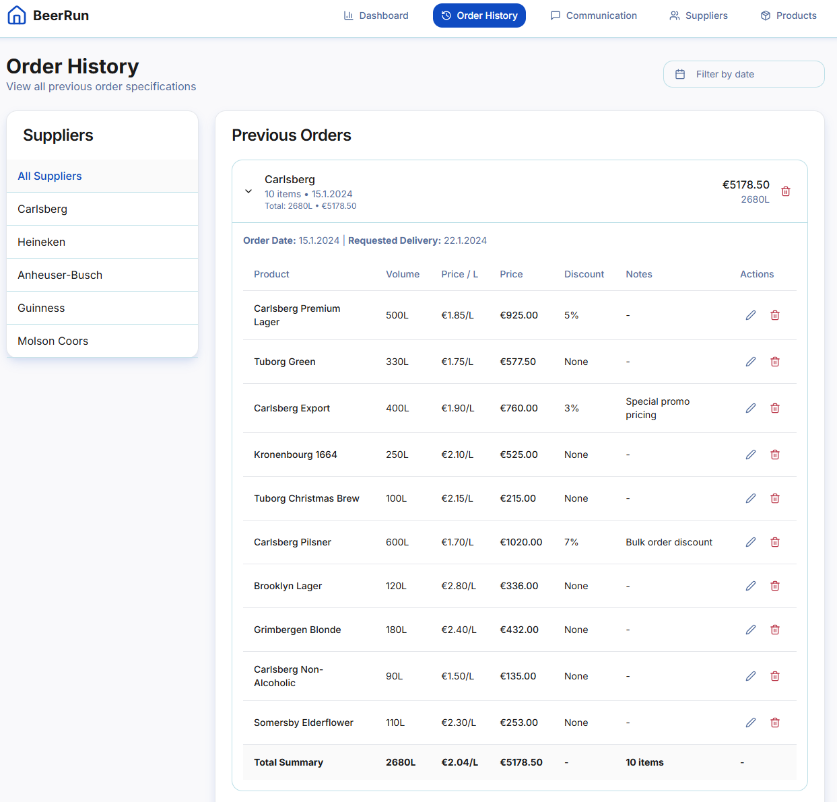Collapse the Carlsberg order chevron
Viewport: 837px width, 802px height.
(x=248, y=191)
